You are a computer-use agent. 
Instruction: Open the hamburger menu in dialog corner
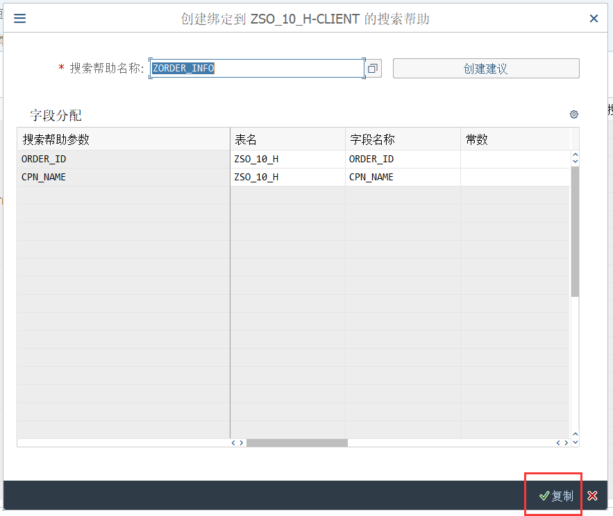pos(19,18)
